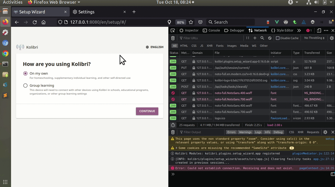Reload the current page

(x=35, y=22)
